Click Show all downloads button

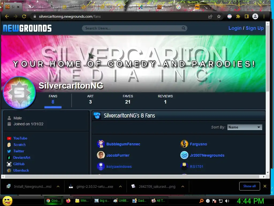[x=249, y=186]
